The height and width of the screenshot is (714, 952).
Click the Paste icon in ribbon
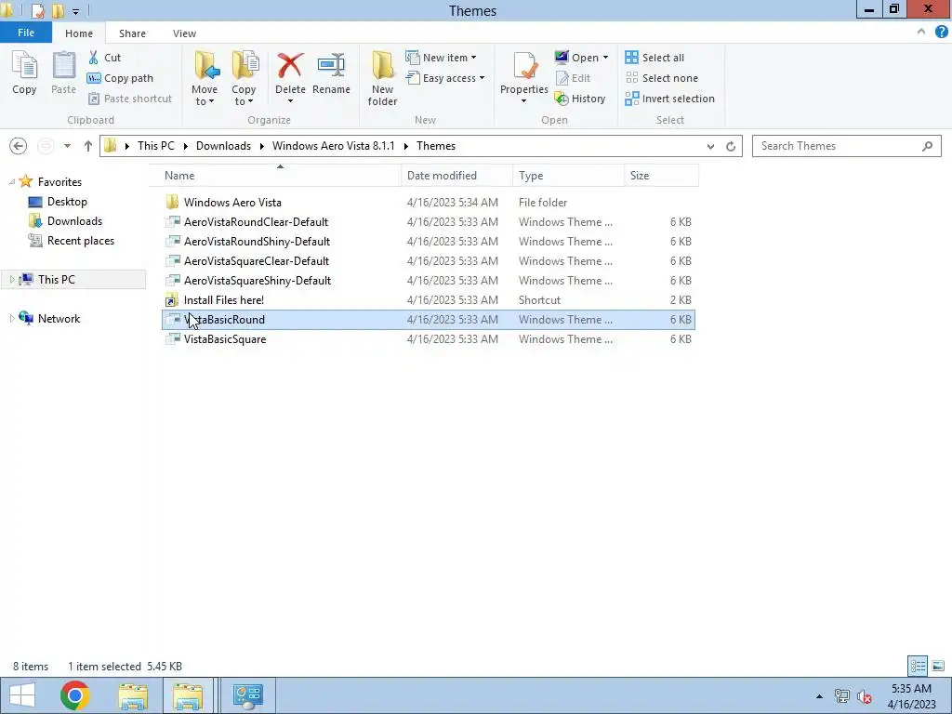point(63,73)
